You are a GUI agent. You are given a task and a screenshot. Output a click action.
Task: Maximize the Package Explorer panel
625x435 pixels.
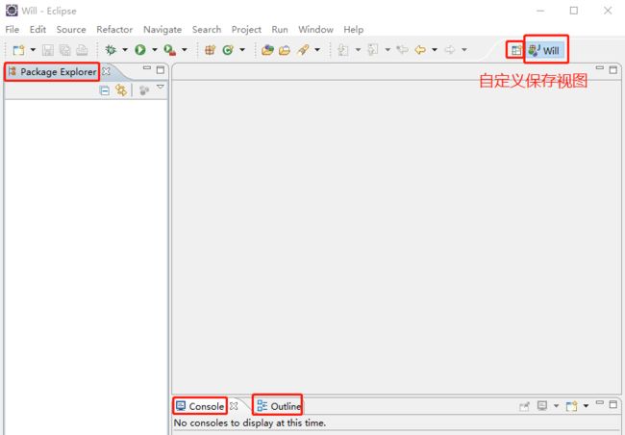pos(161,70)
